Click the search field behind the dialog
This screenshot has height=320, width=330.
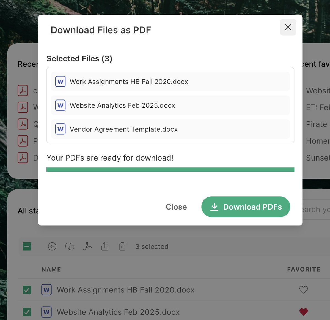316,210
